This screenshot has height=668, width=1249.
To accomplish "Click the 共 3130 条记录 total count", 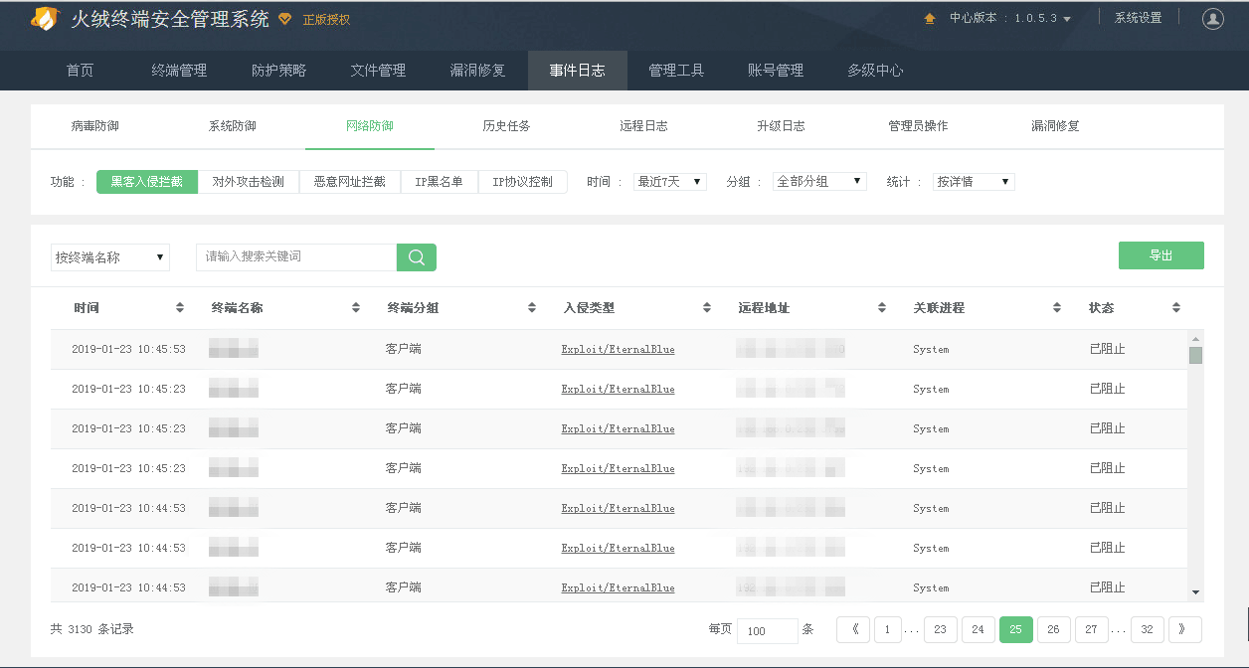I will [x=92, y=629].
